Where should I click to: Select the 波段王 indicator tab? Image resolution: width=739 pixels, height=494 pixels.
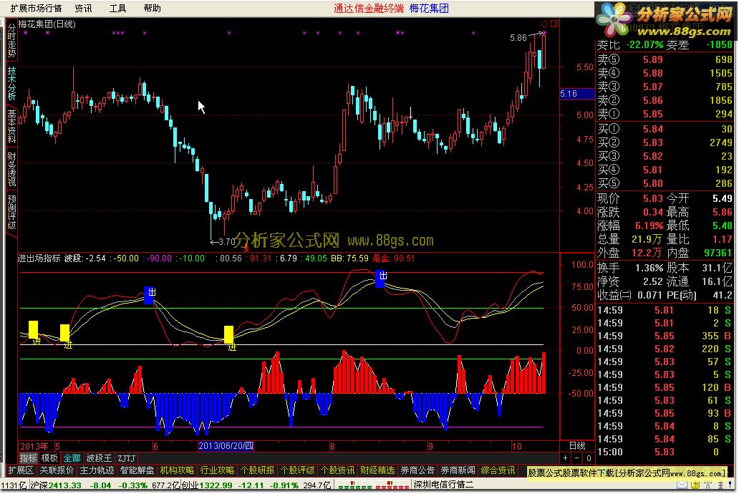click(99, 458)
